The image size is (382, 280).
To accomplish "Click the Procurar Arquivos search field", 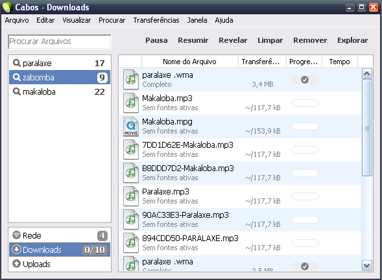I will click(60, 41).
